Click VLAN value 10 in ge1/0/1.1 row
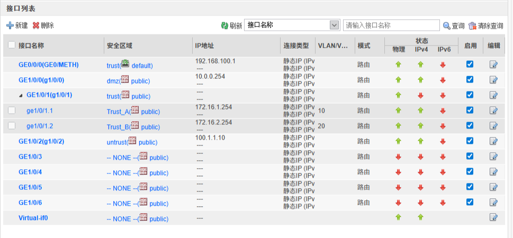513x238 pixels. pos(321,111)
